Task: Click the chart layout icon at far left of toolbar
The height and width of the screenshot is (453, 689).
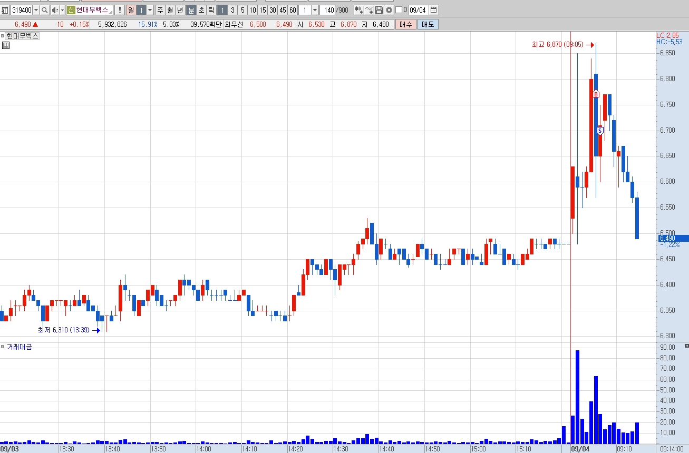Action: 5,10
